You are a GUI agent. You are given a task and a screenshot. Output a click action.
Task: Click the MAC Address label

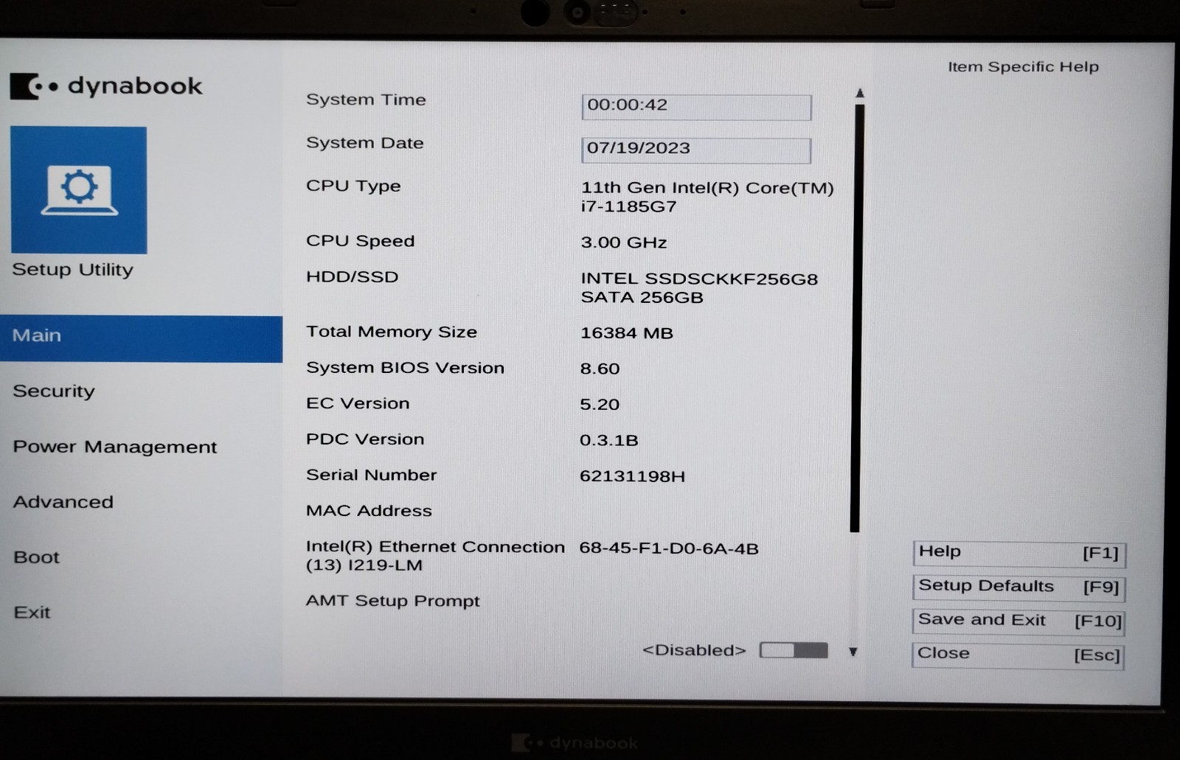(x=369, y=511)
